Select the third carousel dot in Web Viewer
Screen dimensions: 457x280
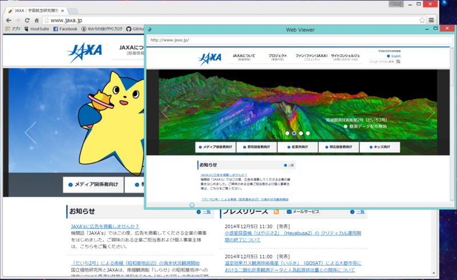tap(301, 133)
